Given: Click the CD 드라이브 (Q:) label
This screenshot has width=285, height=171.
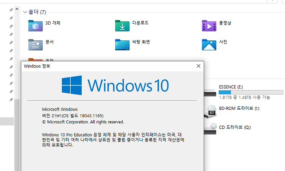Looking at the screenshot, I should 235,127.
